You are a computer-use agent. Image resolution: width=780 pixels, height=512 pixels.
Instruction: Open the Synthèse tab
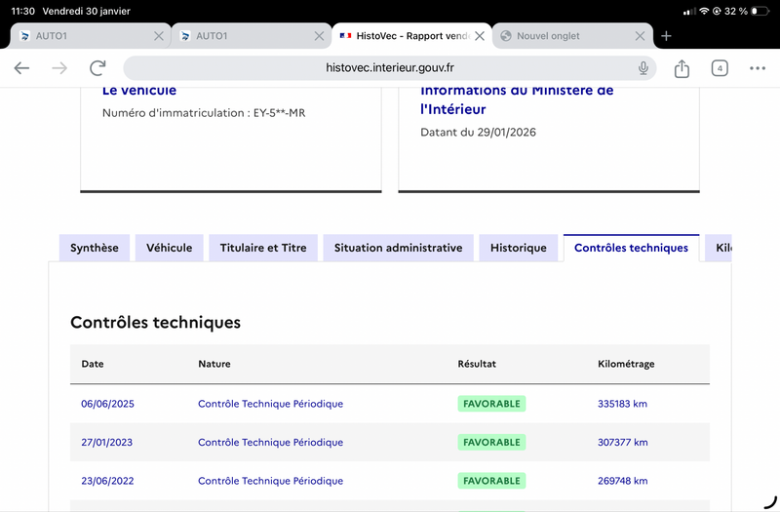point(94,248)
